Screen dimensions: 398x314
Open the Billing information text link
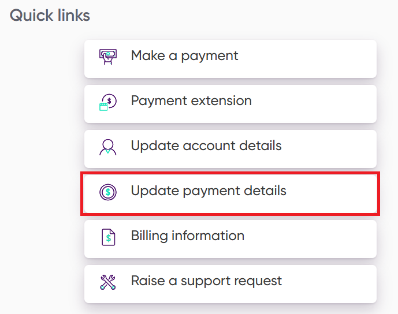[x=188, y=235]
